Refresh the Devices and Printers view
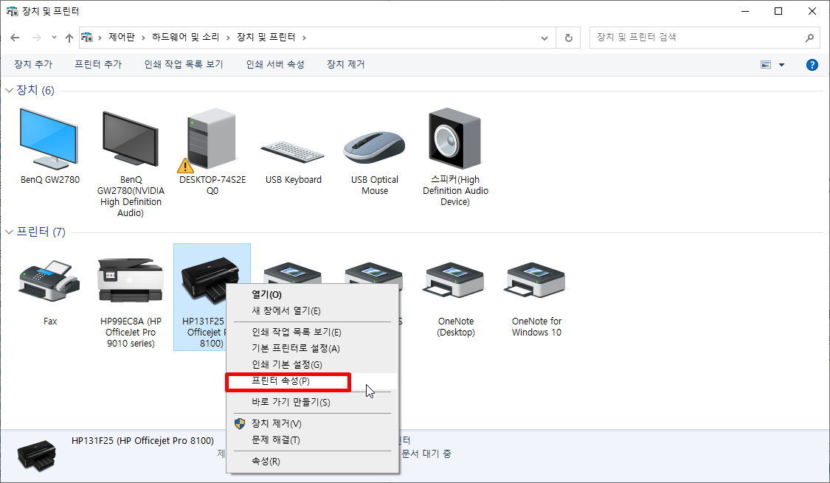The height and width of the screenshot is (483, 830). (569, 38)
